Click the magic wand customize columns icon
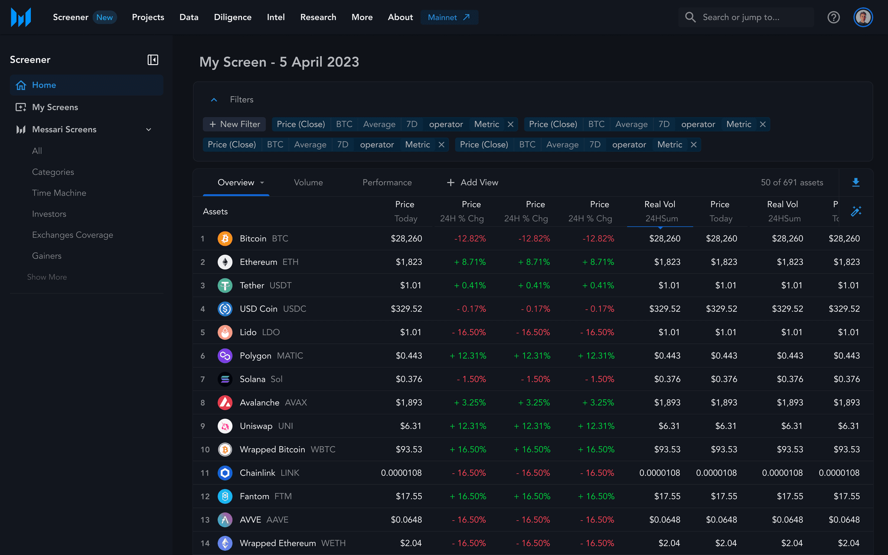This screenshot has width=888, height=555. click(856, 211)
